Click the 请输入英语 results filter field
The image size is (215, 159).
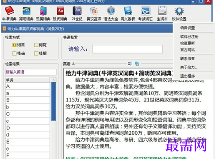click(x=31, y=72)
